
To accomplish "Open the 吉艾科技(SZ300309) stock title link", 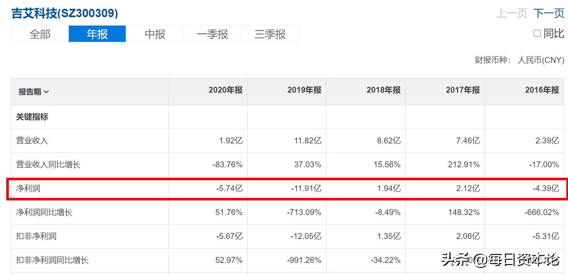I will point(65,13).
